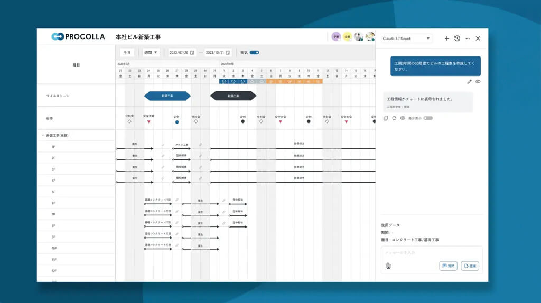The image size is (541, 303).
Task: Select the マイルストーン row label
Action: 58,96
